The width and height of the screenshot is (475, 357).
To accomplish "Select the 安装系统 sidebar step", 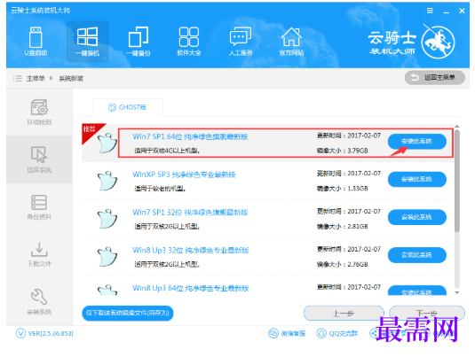I will (x=39, y=302).
